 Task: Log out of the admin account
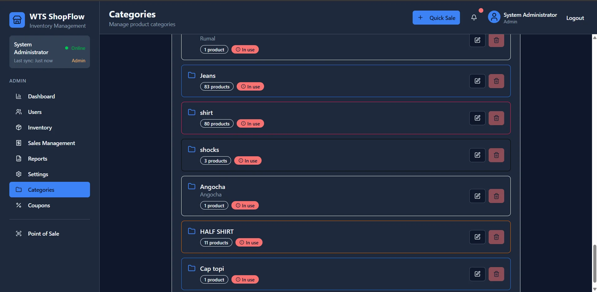pos(575,18)
